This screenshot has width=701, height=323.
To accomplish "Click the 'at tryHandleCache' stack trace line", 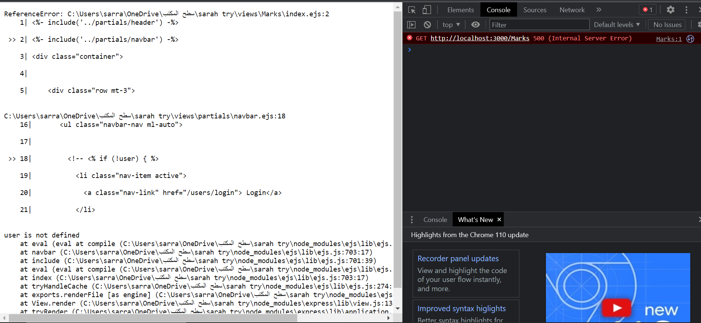I will pos(206,286).
